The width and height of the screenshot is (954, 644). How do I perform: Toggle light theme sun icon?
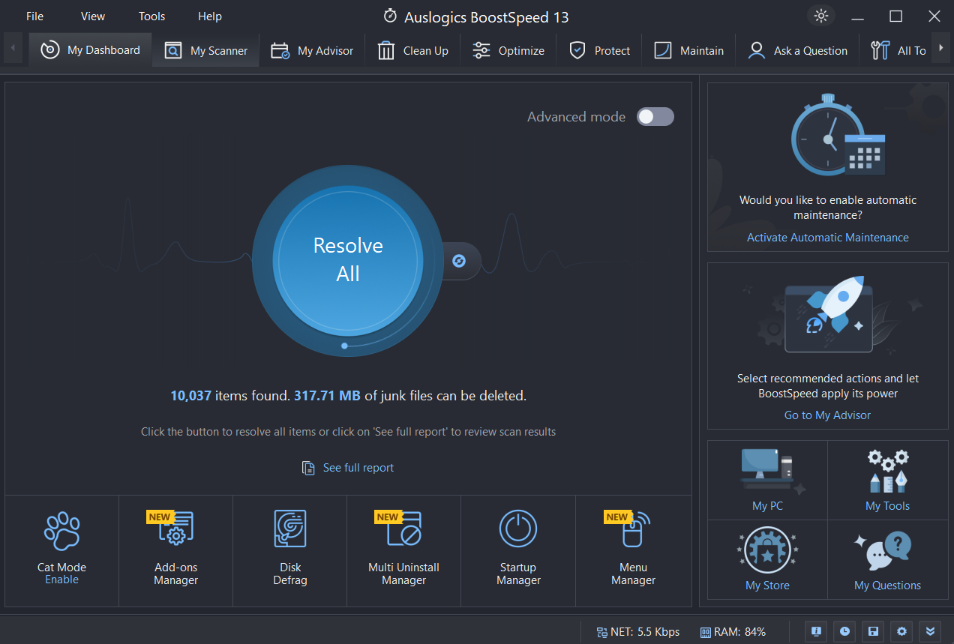pos(821,16)
